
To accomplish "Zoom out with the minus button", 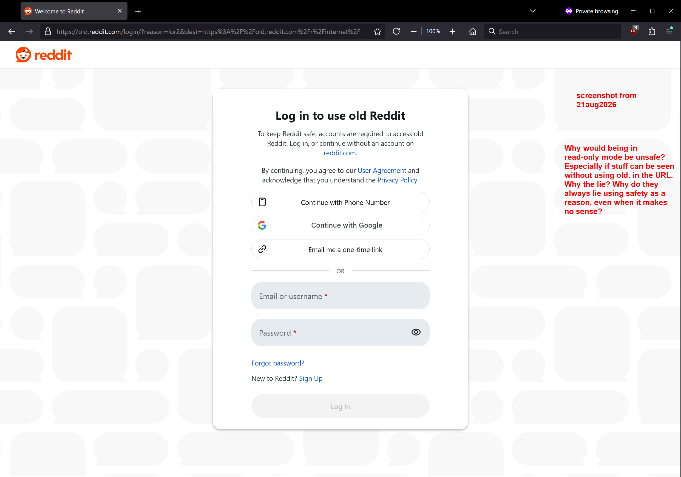I will coord(413,32).
